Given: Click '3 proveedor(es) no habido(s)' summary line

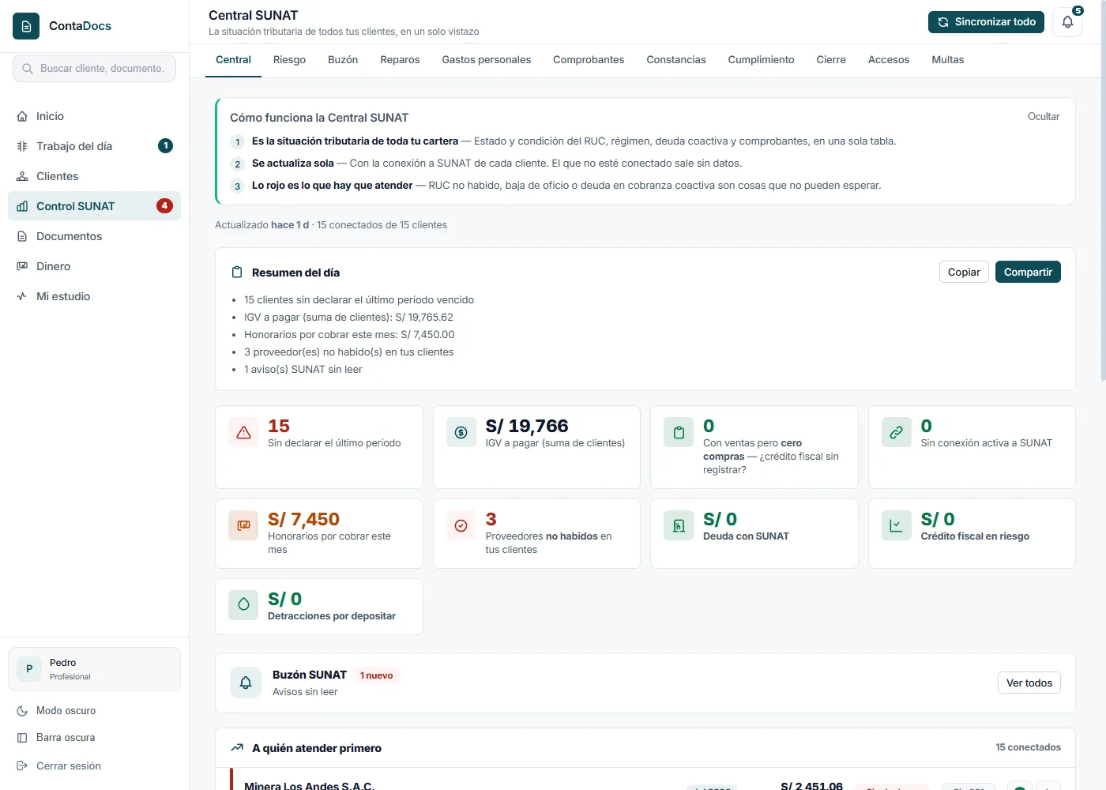Looking at the screenshot, I should tap(348, 352).
